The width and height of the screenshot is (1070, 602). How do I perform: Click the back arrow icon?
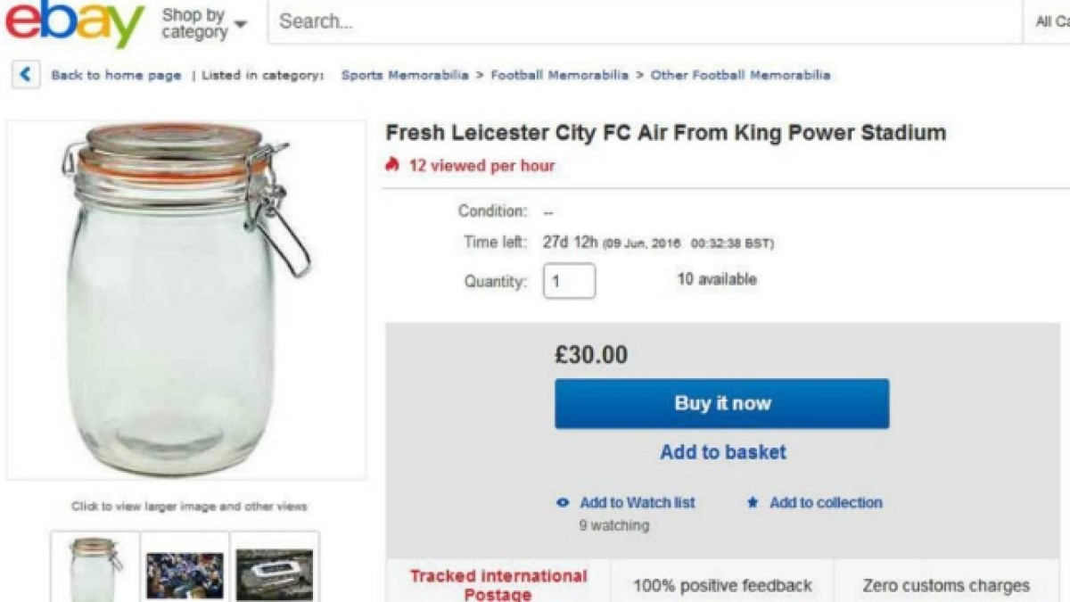click(x=25, y=75)
